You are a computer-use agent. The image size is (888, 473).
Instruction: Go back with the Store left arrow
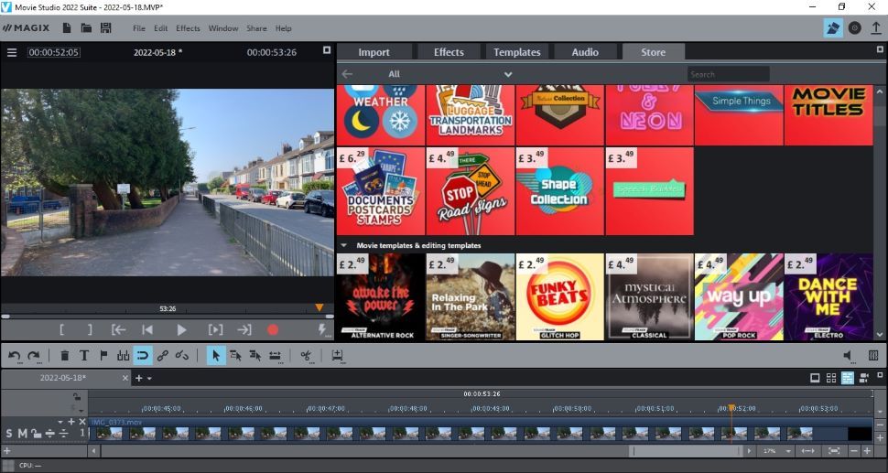point(347,74)
